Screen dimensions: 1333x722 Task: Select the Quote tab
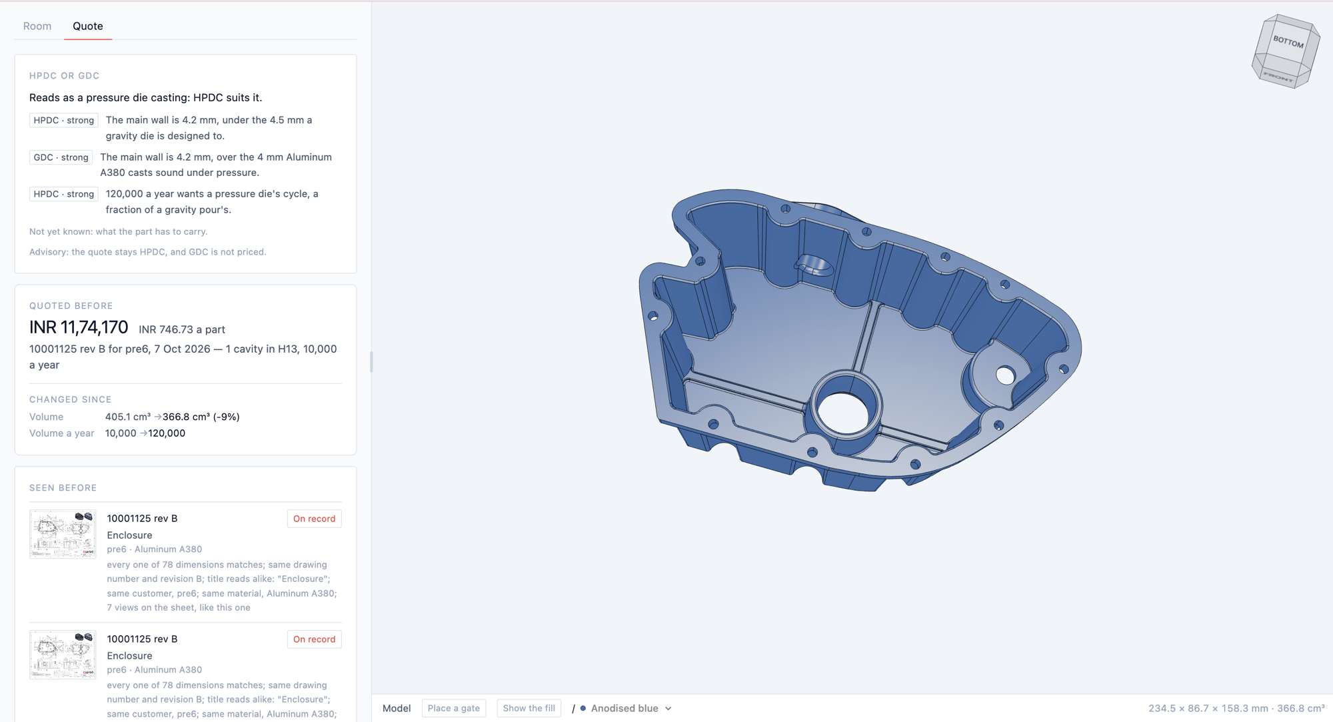point(88,26)
